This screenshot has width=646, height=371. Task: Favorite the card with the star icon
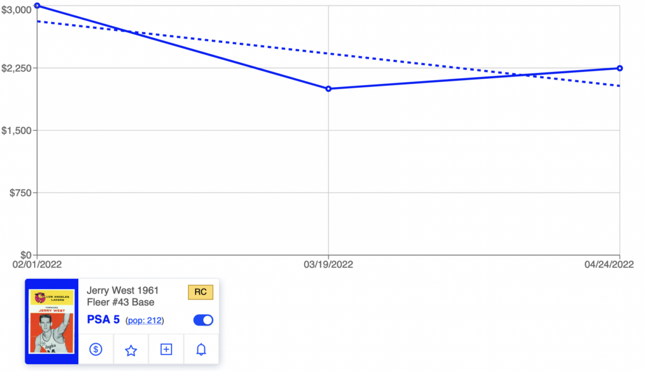(131, 350)
